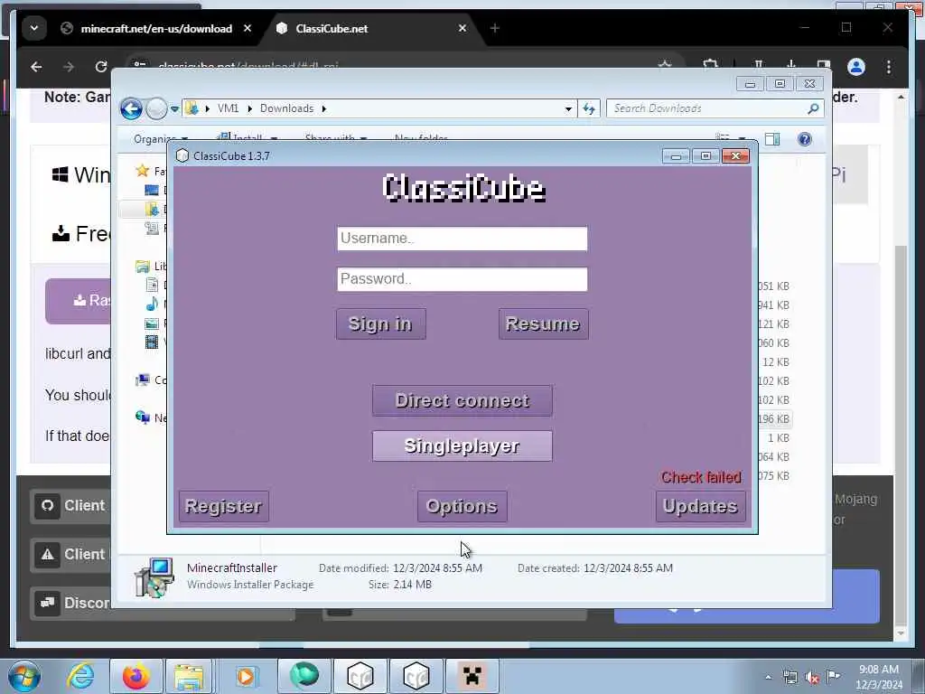This screenshot has height=694, width=925.
Task: Open the browser profile avatar
Action: 856,67
